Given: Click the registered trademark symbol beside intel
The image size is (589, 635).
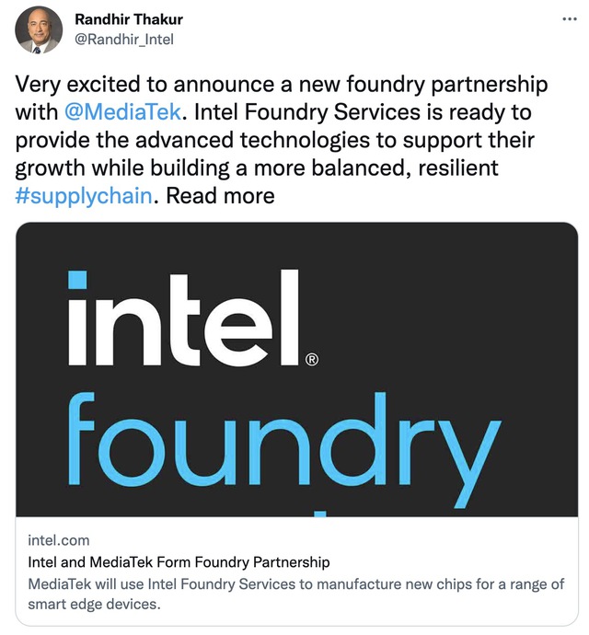Looking at the screenshot, I should coord(311,359).
